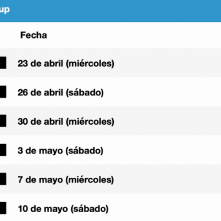Click the 'up' title text in blue header
Screen dimensions: 221x221
(4, 9)
